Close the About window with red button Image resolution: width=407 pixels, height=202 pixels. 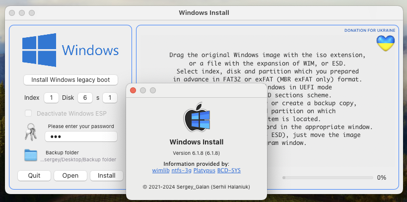[x=133, y=90]
